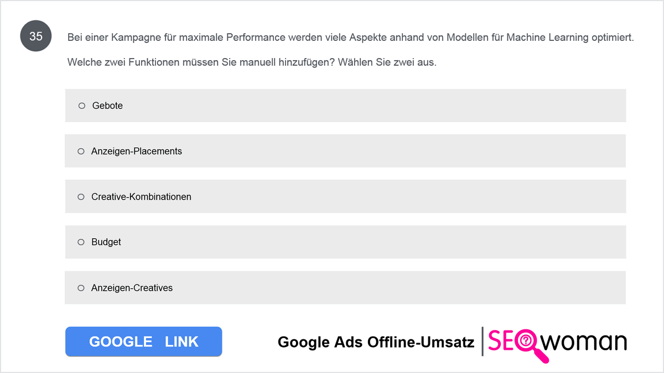Click the 'Wählen Sie zwei aus' instruction line
Image resolution: width=664 pixels, height=373 pixels.
coord(252,62)
